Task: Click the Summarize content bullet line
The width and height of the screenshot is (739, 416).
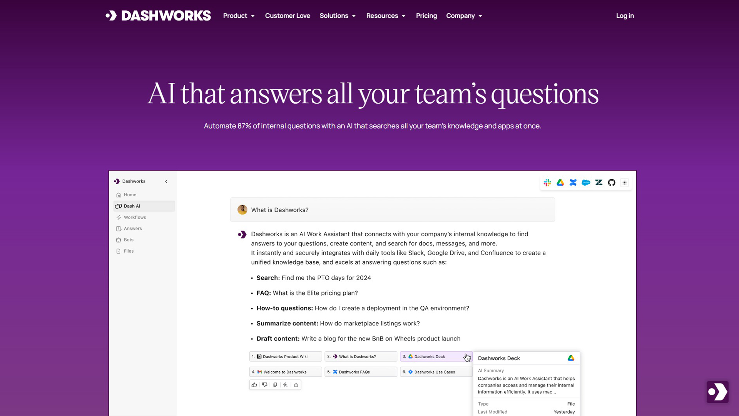Action: pos(338,324)
